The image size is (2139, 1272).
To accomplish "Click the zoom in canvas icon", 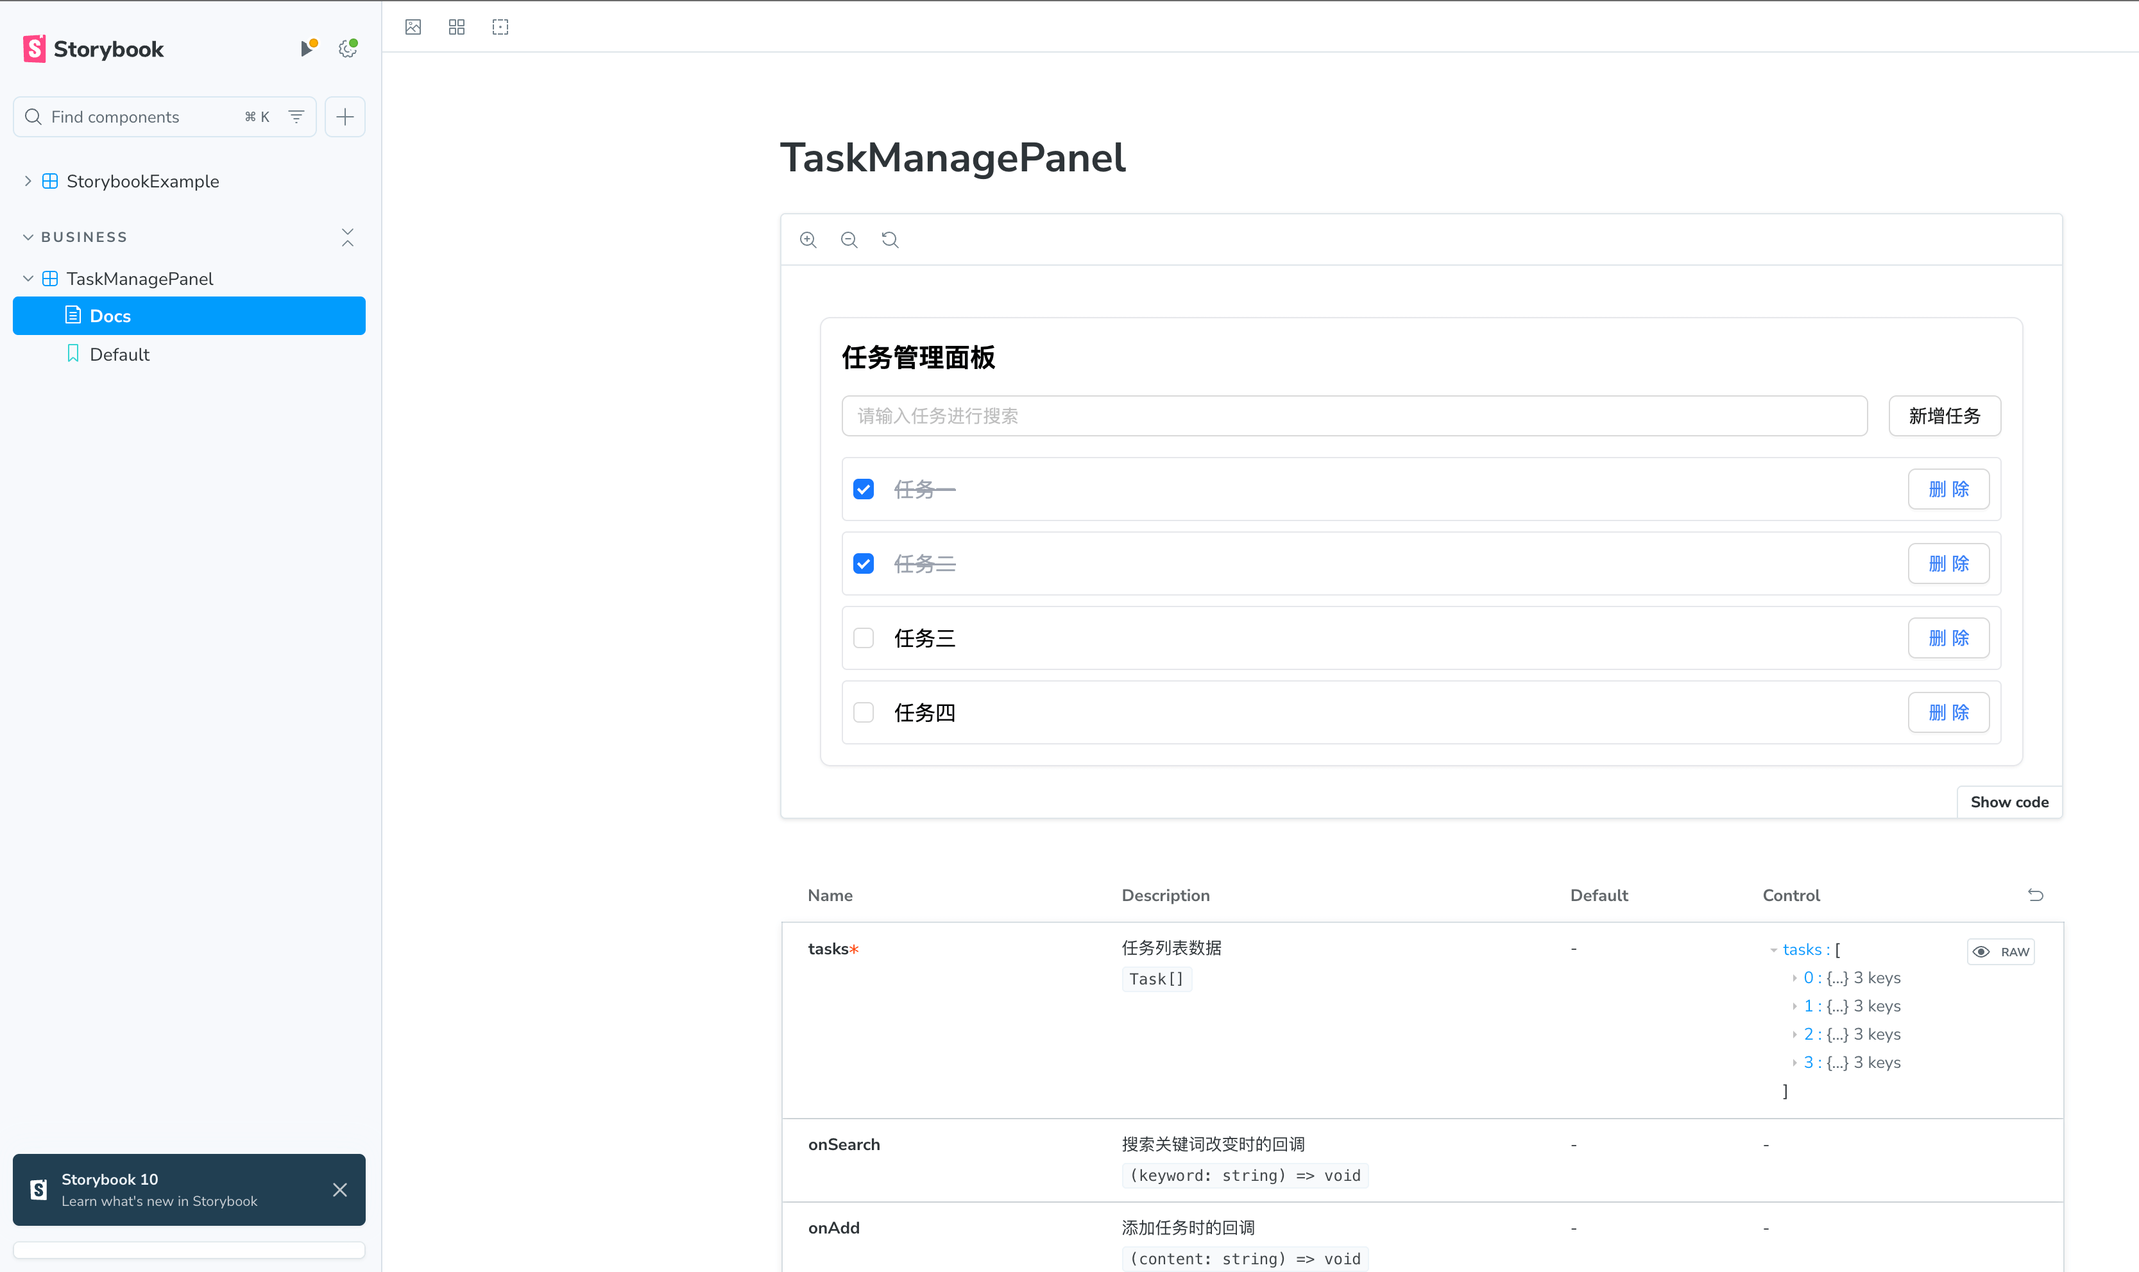I will click(x=808, y=240).
